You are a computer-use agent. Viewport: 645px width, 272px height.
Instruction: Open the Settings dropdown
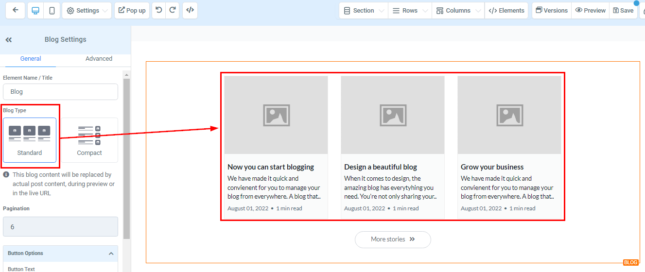pyautogui.click(x=87, y=10)
